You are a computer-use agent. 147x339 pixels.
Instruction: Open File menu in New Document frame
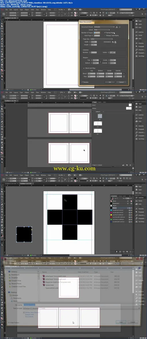7,10
